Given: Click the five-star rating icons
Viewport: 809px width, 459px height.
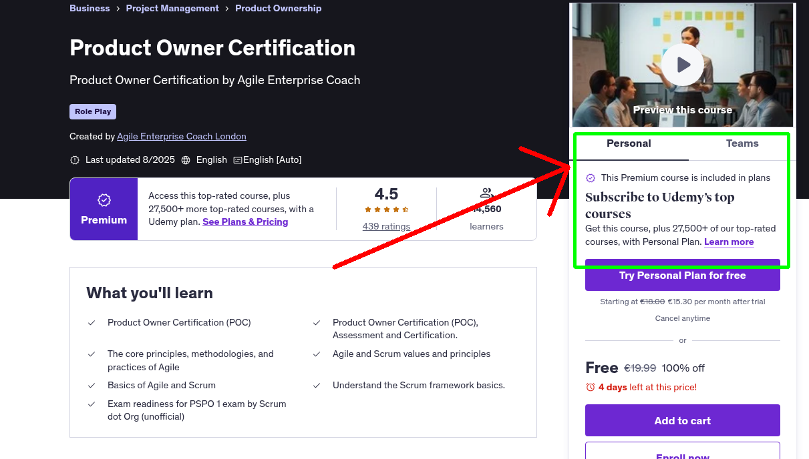Looking at the screenshot, I should [386, 209].
